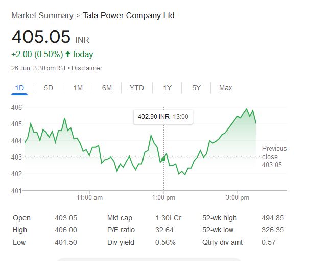Switch to the 5Y chart view
The height and width of the screenshot is (261, 309).
[x=196, y=88]
